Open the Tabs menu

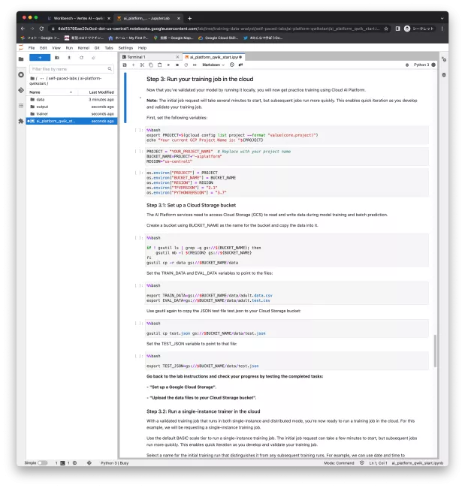[109, 48]
